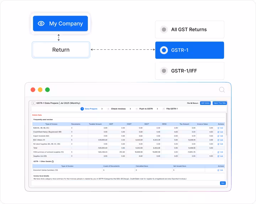Edit the B2C Others (7) row

click(220, 140)
